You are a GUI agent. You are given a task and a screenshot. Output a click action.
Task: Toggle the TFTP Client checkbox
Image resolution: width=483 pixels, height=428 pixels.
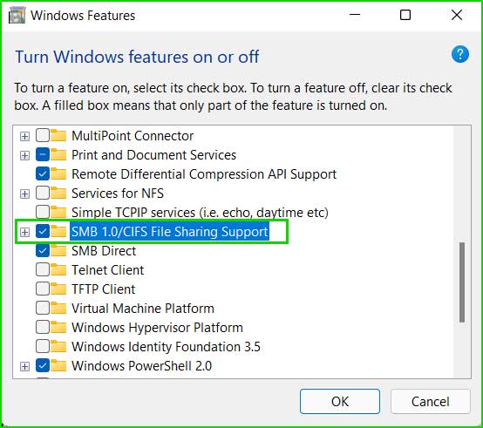[x=43, y=289]
